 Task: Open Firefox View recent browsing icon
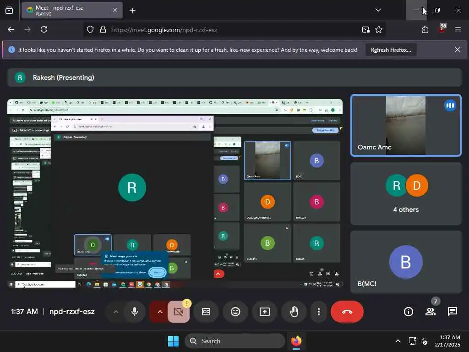9,10
